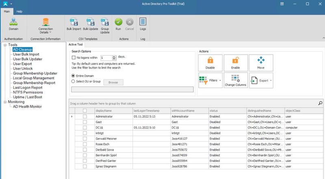Image resolution: width=325 pixels, height=179 pixels.
Task: Click the Disable lock action
Action: coord(210,63)
